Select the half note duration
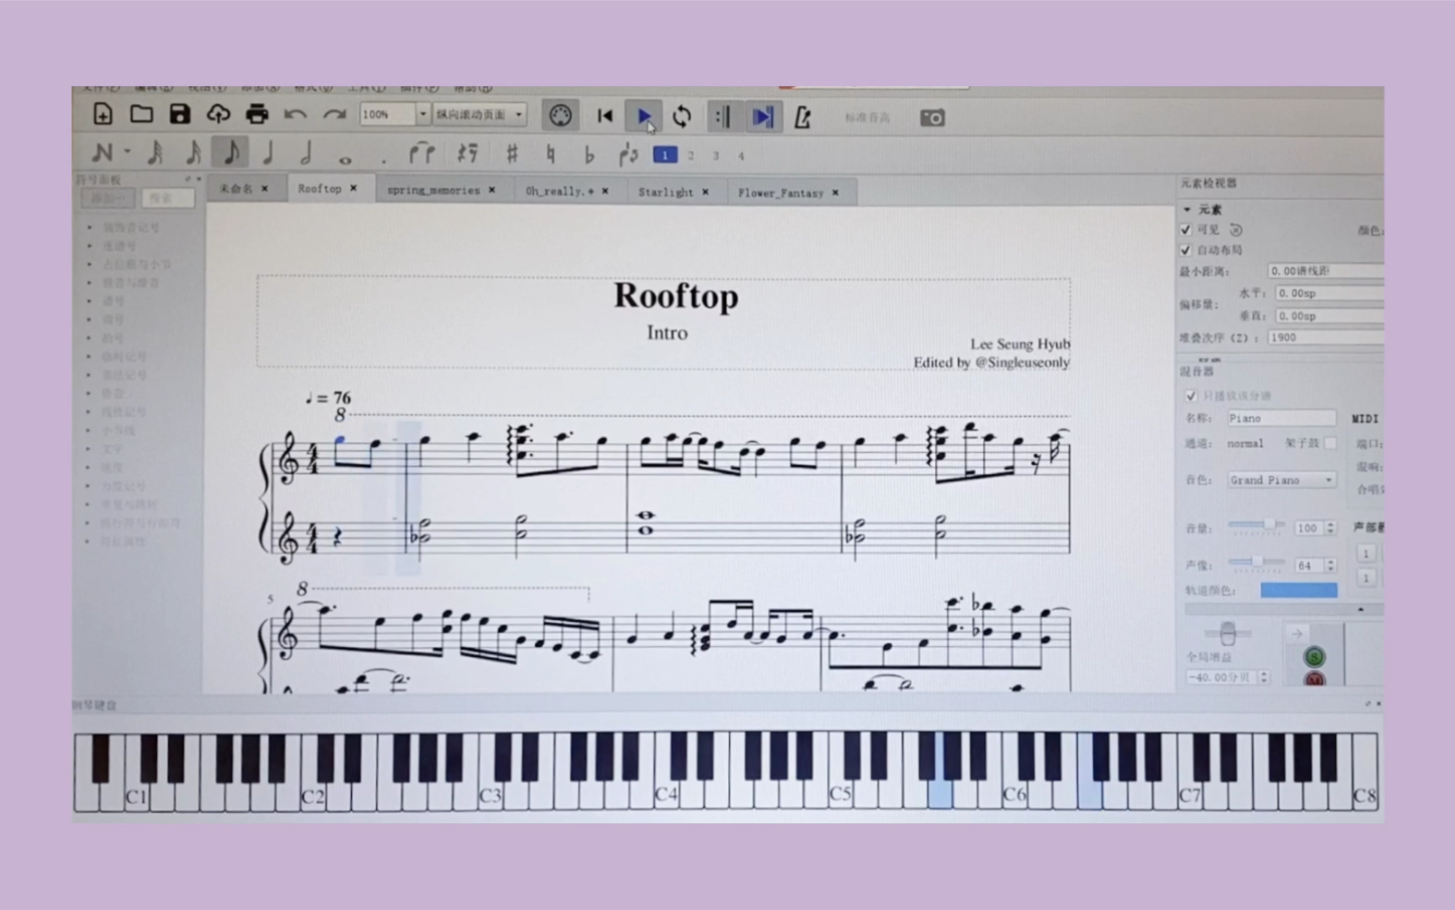The height and width of the screenshot is (910, 1455). (x=306, y=153)
